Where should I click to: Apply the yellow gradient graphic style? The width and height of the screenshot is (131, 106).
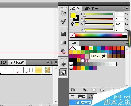[38, 70]
